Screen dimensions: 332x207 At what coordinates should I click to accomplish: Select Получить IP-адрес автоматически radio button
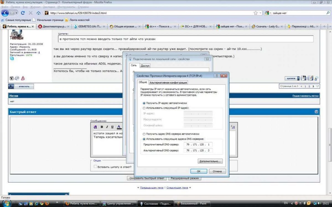(x=144, y=103)
